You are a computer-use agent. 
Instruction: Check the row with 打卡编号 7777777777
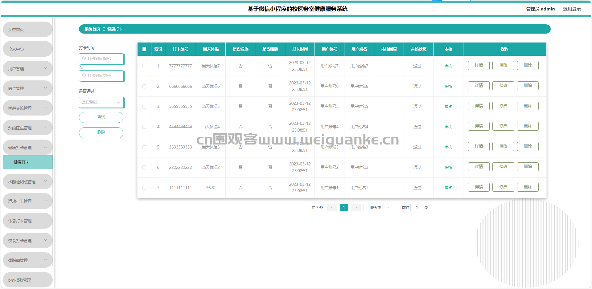144,66
